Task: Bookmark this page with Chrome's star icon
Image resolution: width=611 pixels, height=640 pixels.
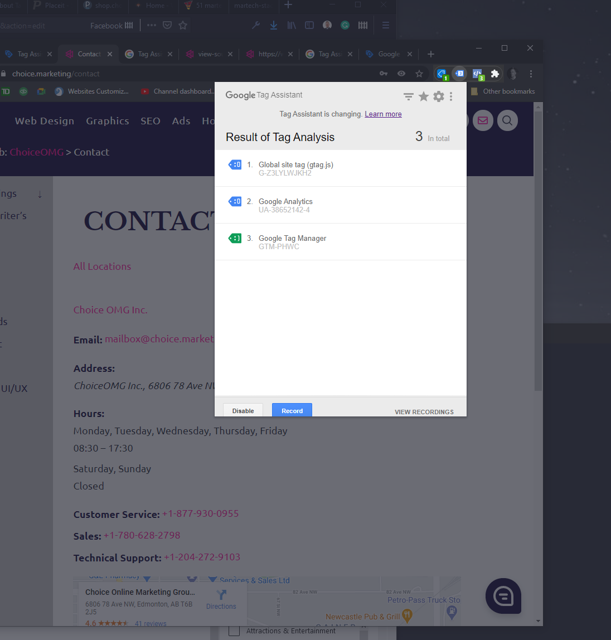Action: (x=419, y=74)
